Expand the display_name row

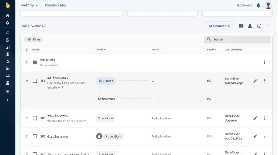(27, 136)
